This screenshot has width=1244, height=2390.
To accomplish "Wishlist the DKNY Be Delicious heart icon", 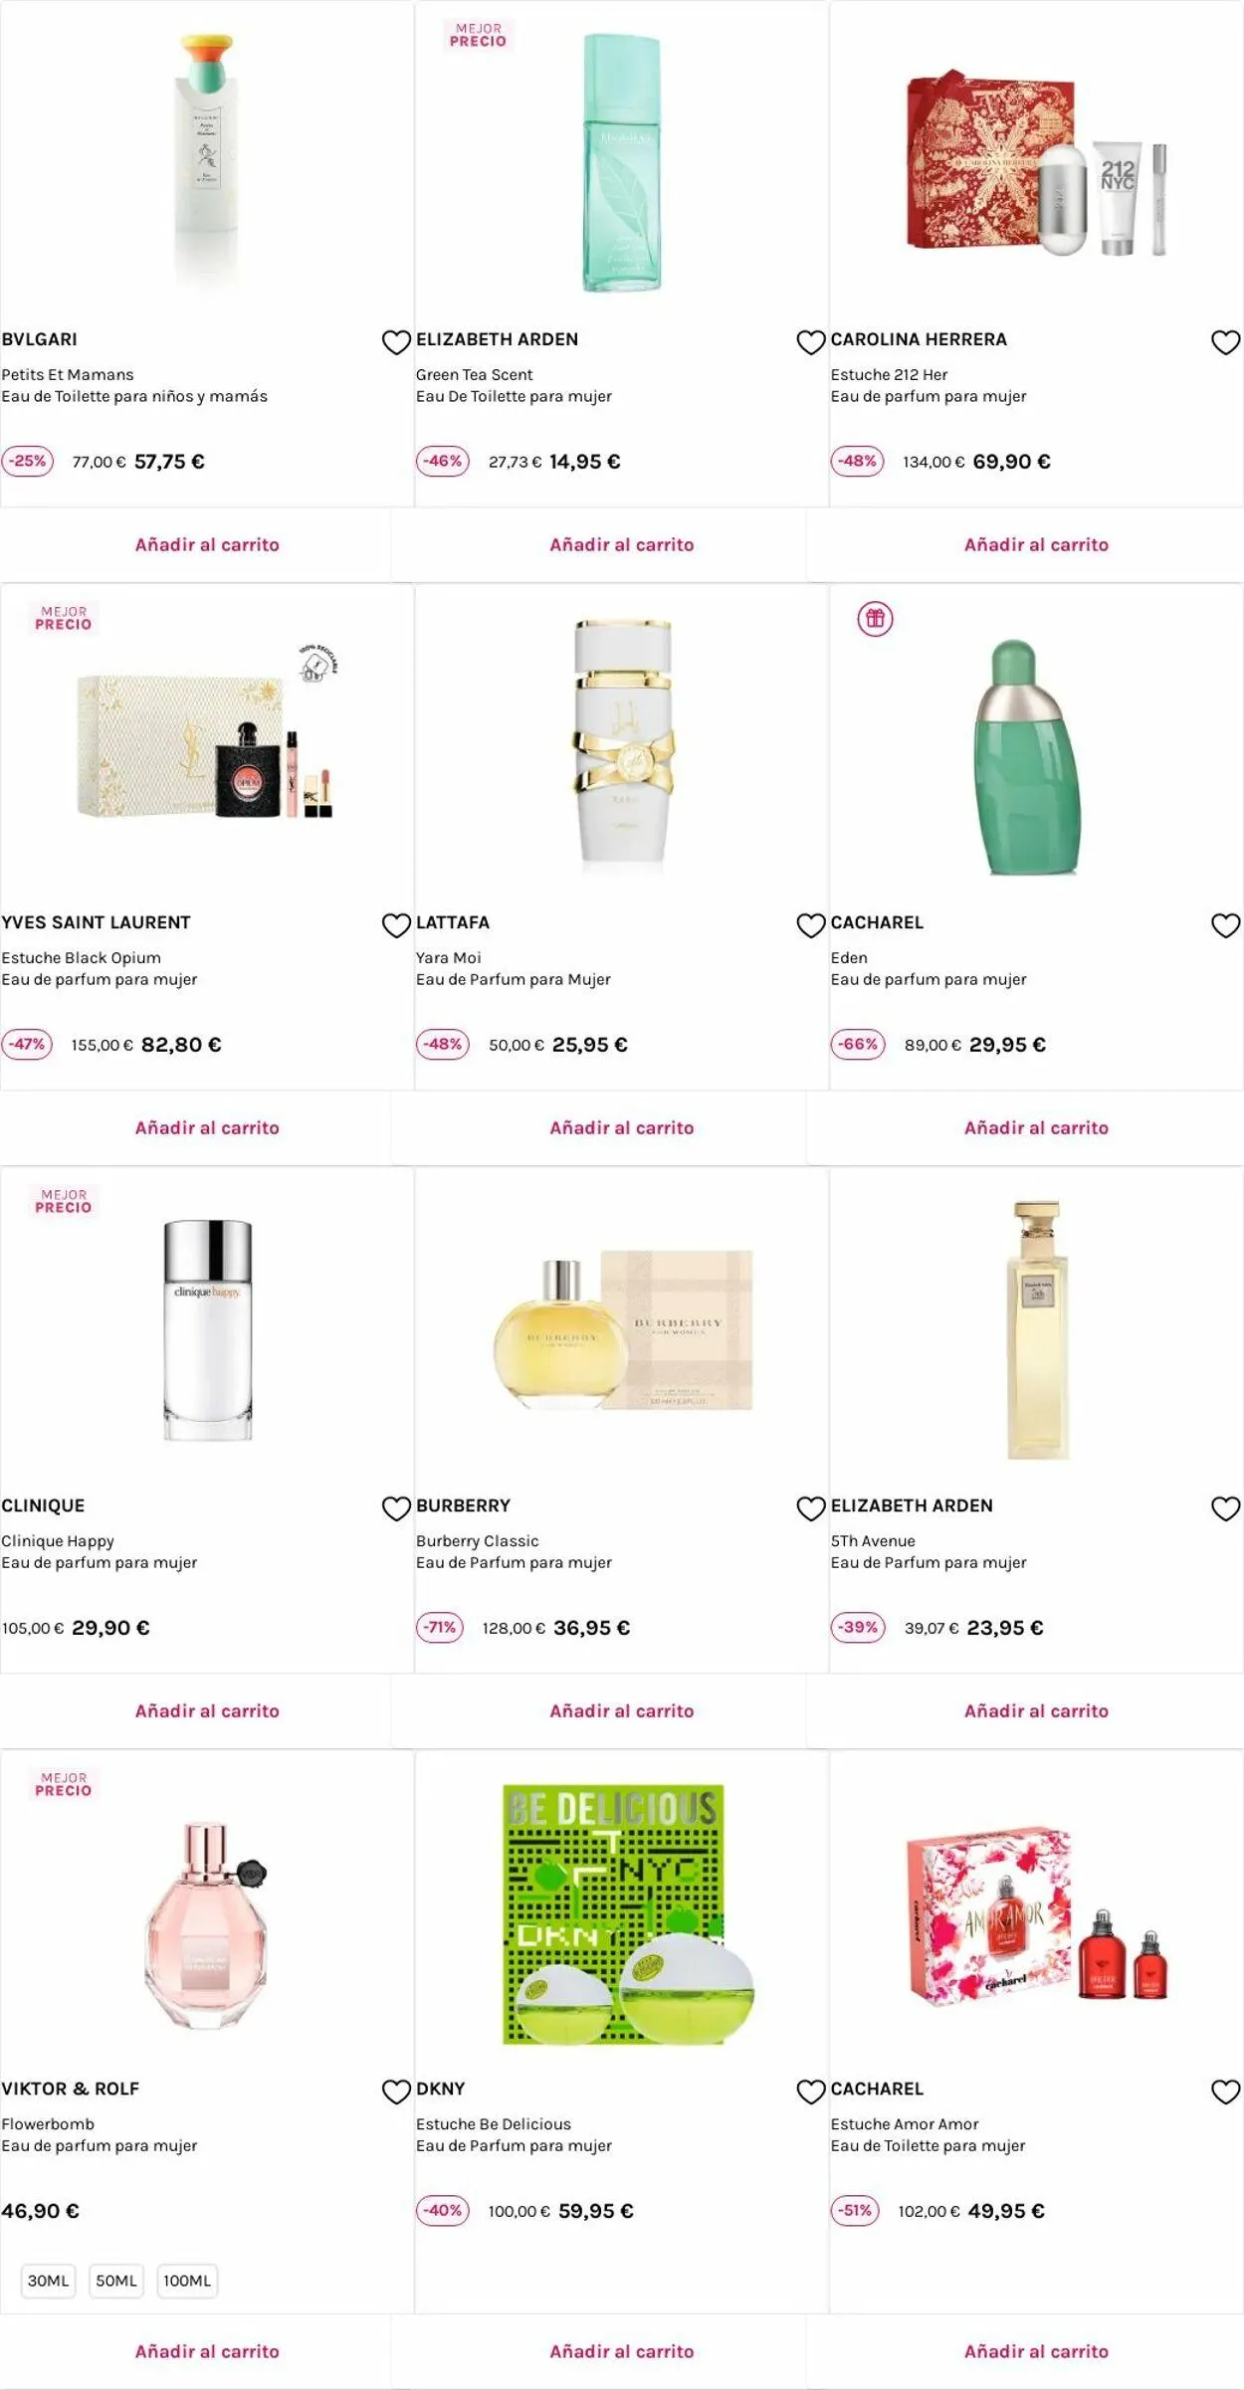I will point(811,2091).
